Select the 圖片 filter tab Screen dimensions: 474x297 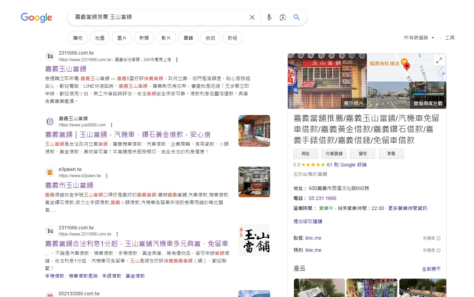click(x=122, y=38)
